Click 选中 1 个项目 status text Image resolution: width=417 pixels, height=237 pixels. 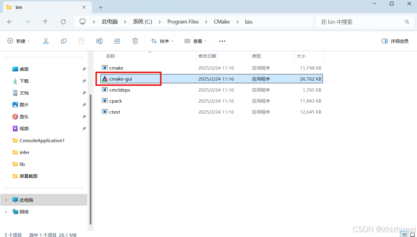[x=43, y=235]
